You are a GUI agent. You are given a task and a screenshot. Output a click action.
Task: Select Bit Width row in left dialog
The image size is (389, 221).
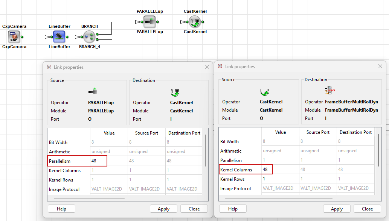pos(125,142)
